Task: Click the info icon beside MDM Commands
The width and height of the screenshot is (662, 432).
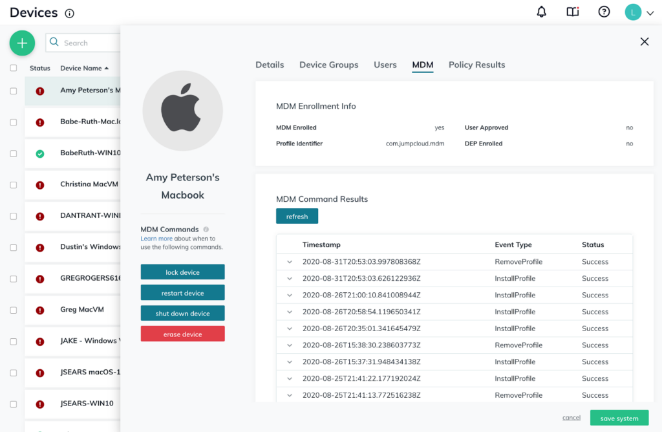Action: coord(206,229)
